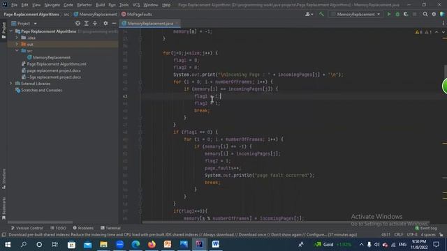
Task: Click the editor vertical scrollbar
Action: [446, 71]
